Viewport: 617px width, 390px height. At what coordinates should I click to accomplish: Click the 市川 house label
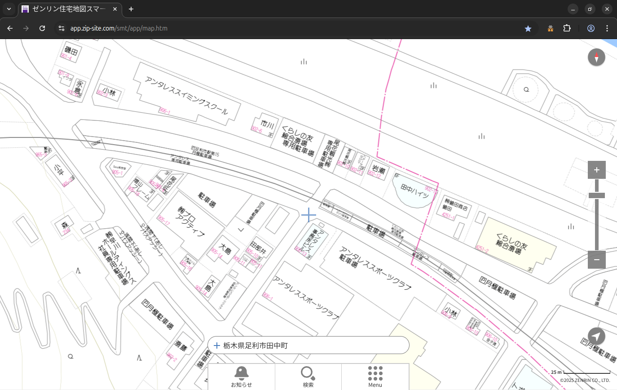pos(267,124)
